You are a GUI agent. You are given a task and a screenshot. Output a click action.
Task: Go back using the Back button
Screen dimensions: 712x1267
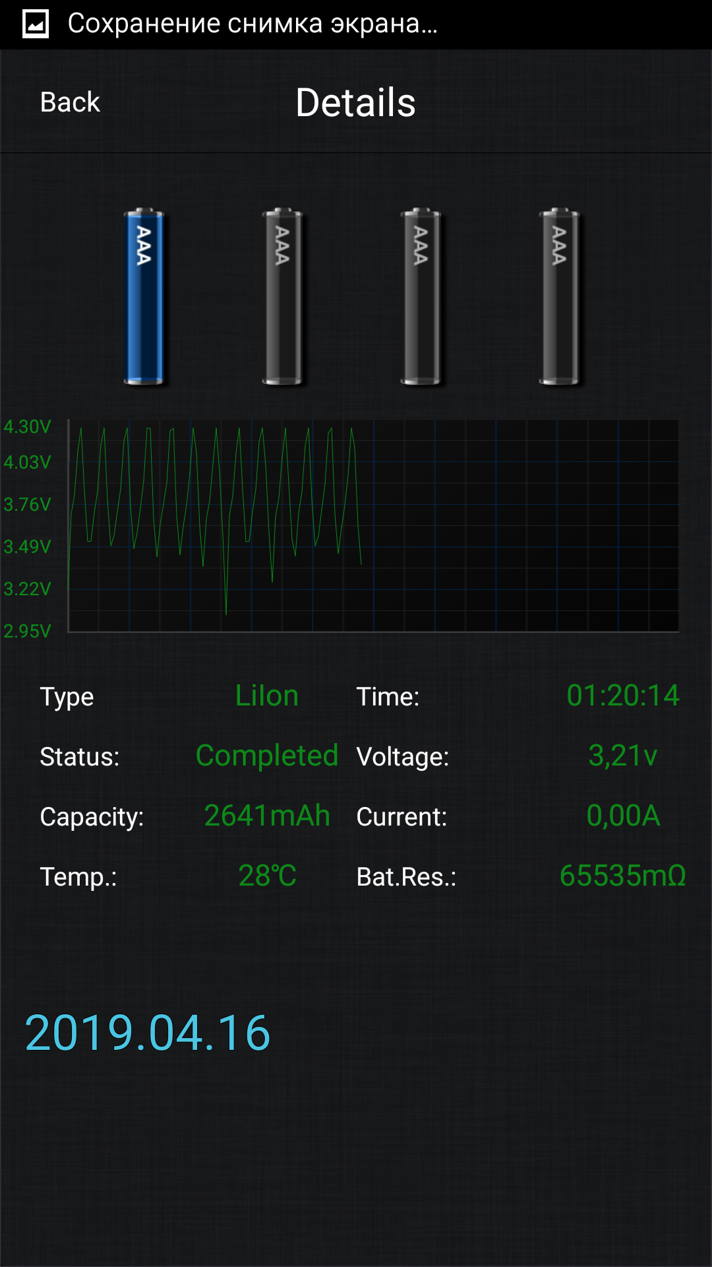70,102
